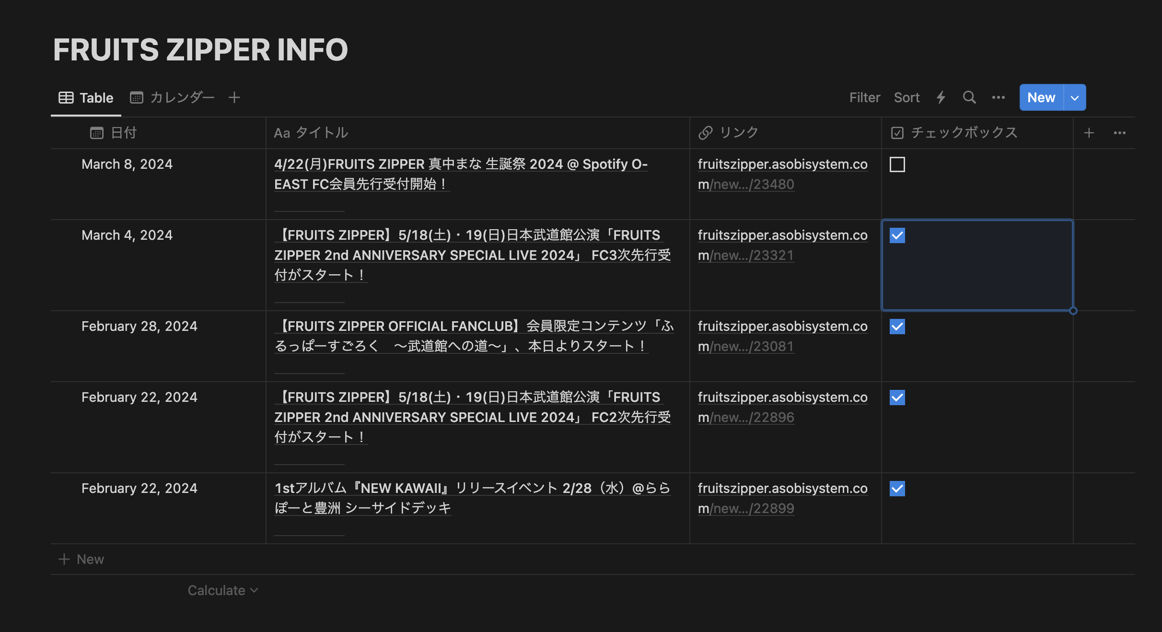The width and height of the screenshot is (1162, 632).
Task: Open the database search icon
Action: coord(969,97)
